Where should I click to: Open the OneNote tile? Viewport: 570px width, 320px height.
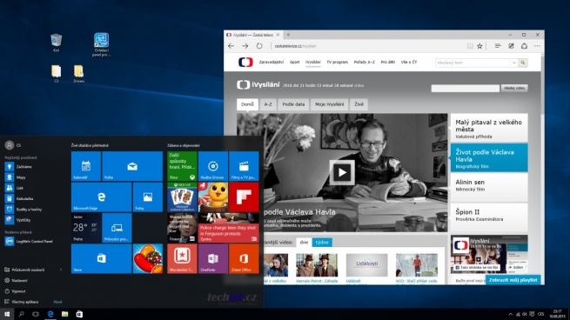click(x=213, y=258)
